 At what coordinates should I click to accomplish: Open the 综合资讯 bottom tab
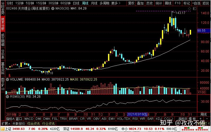click(x=33, y=124)
